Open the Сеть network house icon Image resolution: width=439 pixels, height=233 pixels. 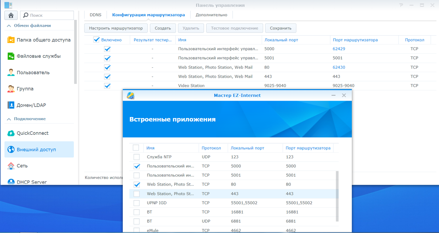pyautogui.click(x=11, y=166)
